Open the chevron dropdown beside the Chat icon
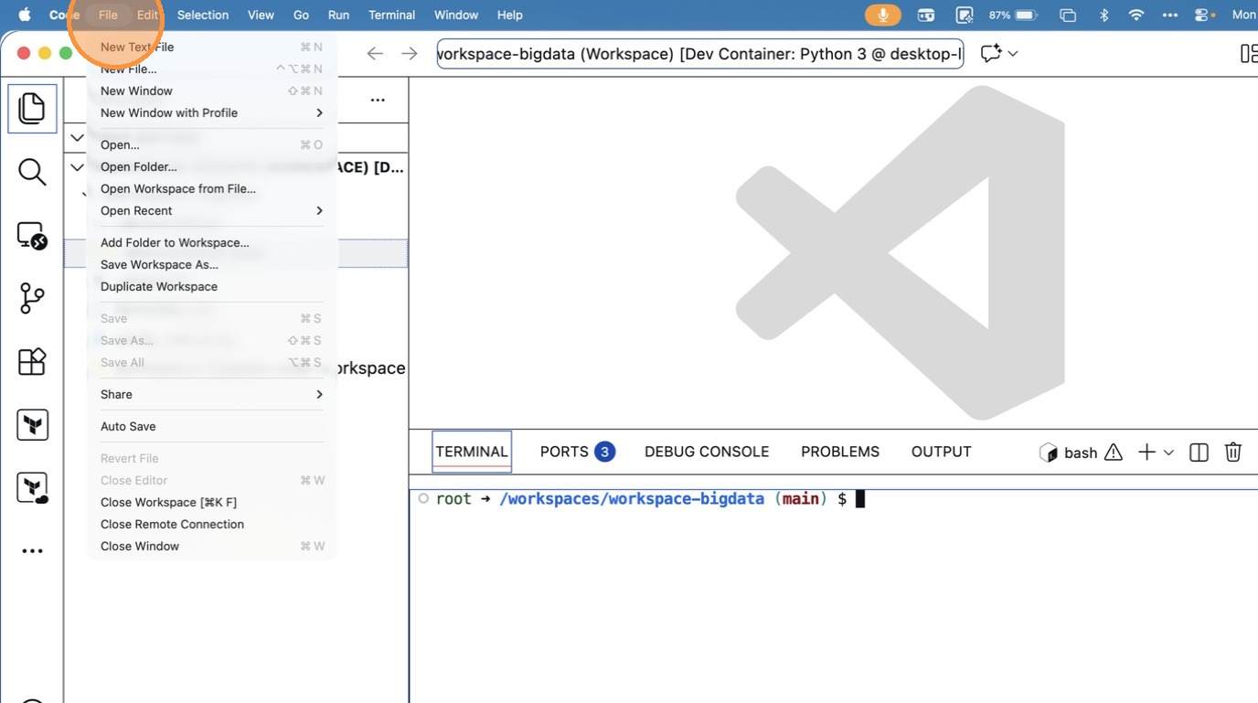 [1013, 53]
